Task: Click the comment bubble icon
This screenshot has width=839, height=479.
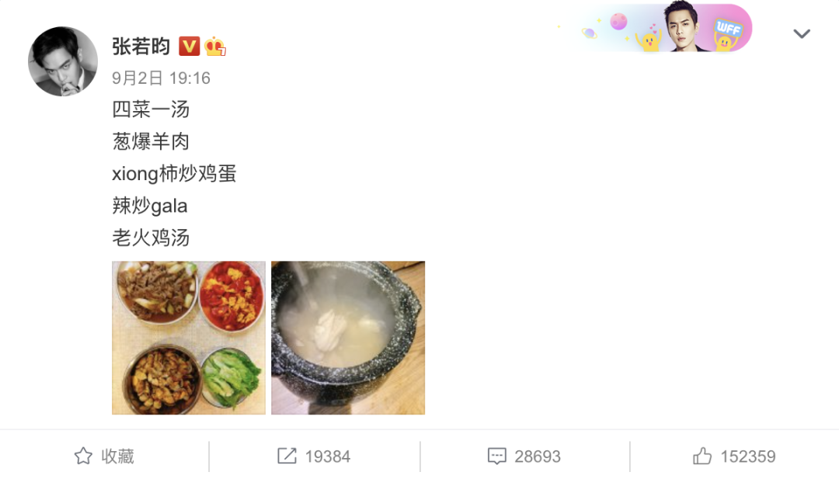Action: coord(496,456)
